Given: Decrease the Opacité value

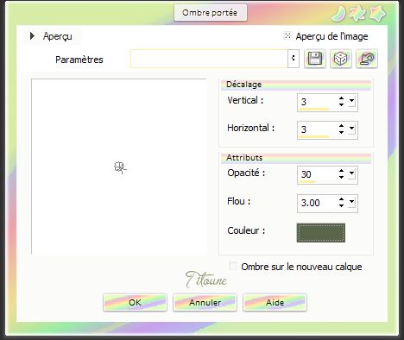Looking at the screenshot, I should pyautogui.click(x=341, y=177).
